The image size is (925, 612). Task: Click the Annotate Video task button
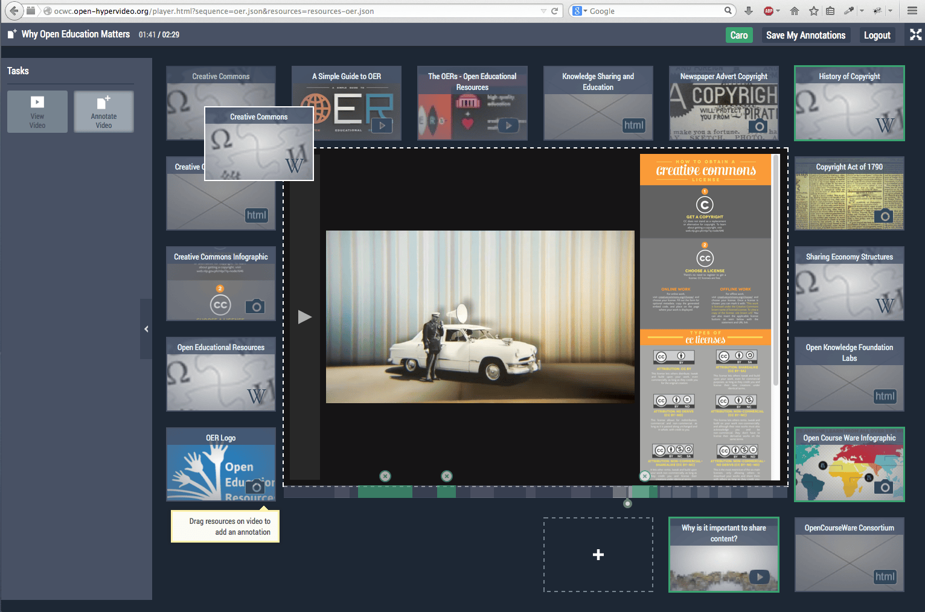pyautogui.click(x=104, y=112)
